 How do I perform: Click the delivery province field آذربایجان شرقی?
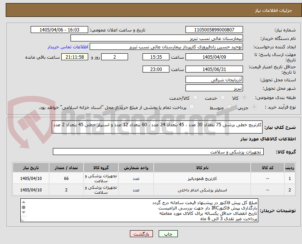(214, 79)
